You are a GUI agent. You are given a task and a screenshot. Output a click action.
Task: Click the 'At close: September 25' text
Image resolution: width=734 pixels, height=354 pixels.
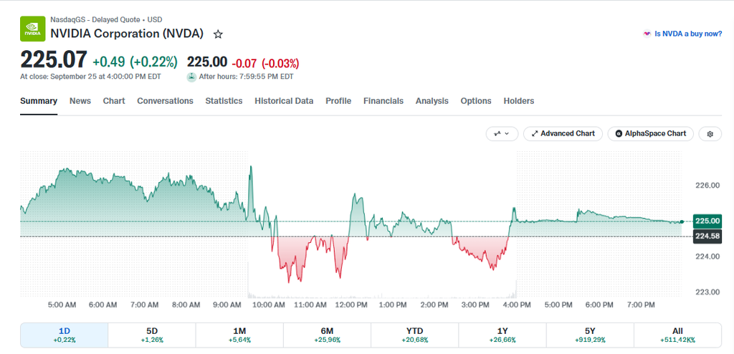tap(90, 77)
